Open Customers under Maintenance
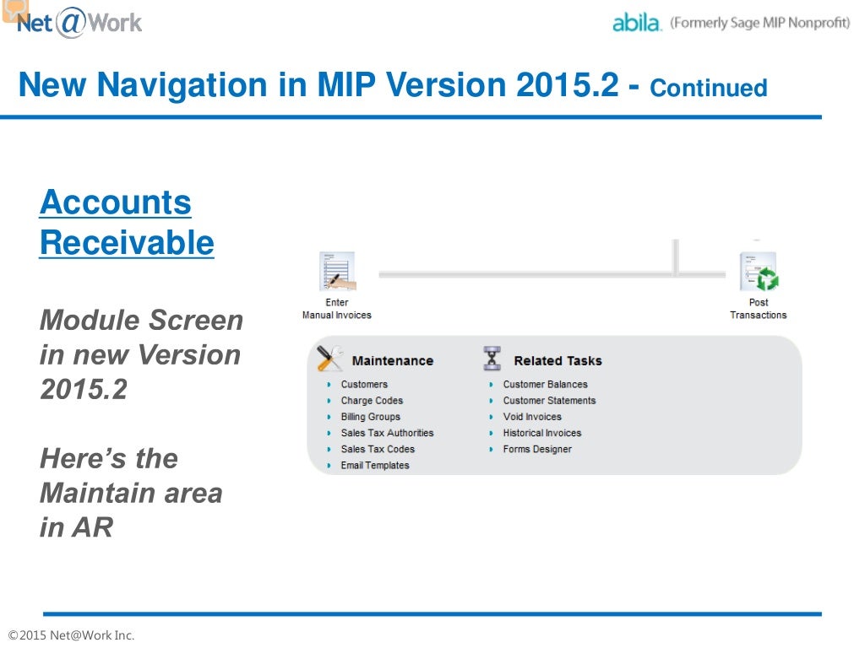 (x=364, y=384)
